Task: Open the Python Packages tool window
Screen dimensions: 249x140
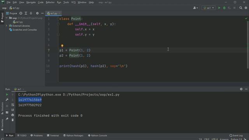Action: coord(73,136)
